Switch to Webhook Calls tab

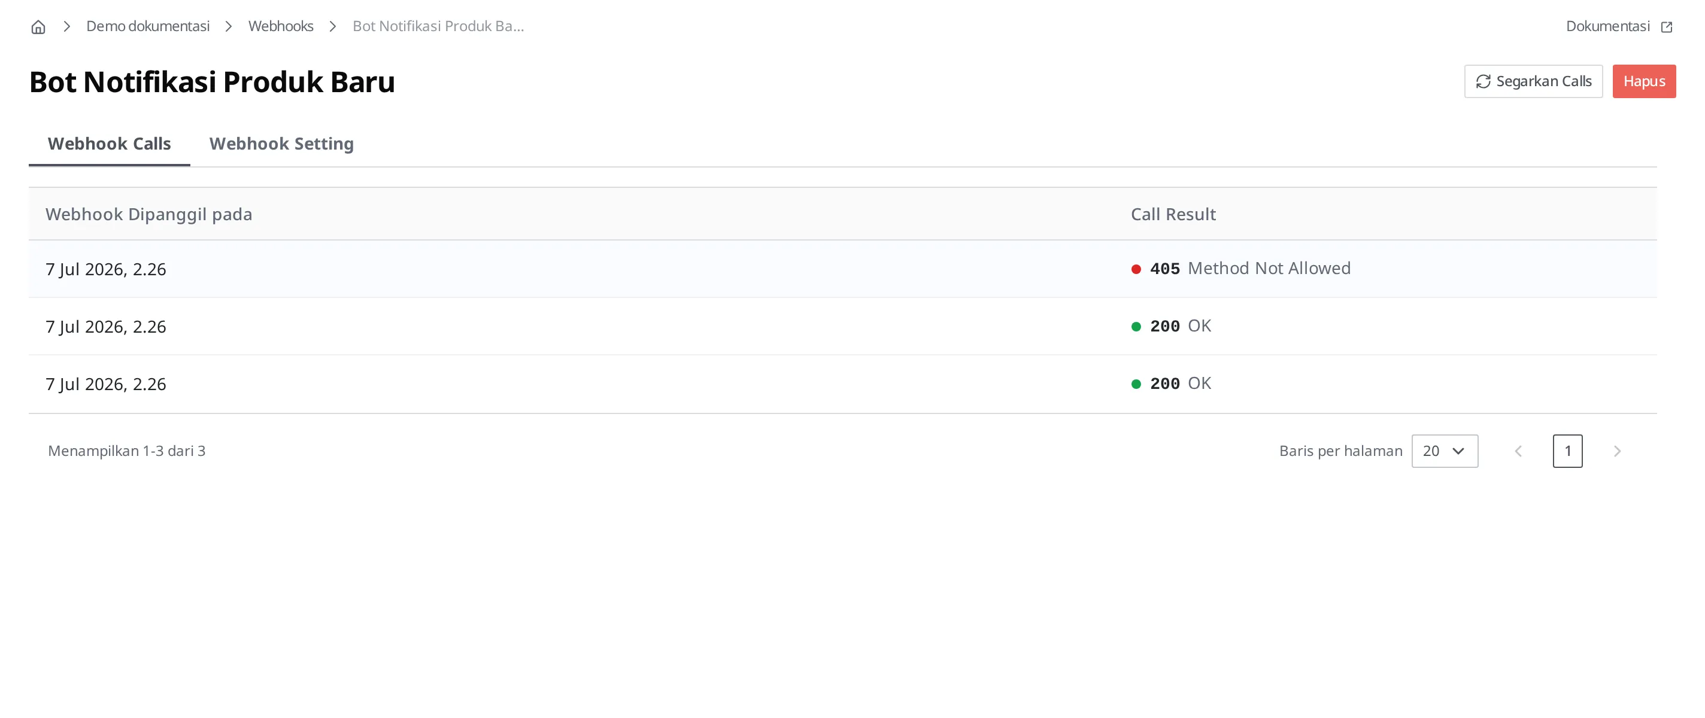coord(109,144)
